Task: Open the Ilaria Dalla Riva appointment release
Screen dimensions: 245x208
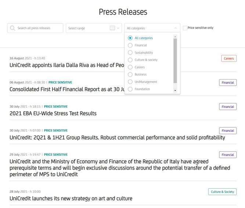Action: (67, 65)
